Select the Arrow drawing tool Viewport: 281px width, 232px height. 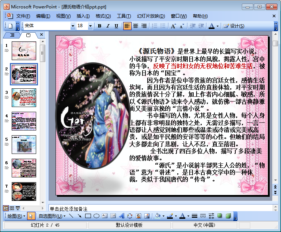coord(79,216)
